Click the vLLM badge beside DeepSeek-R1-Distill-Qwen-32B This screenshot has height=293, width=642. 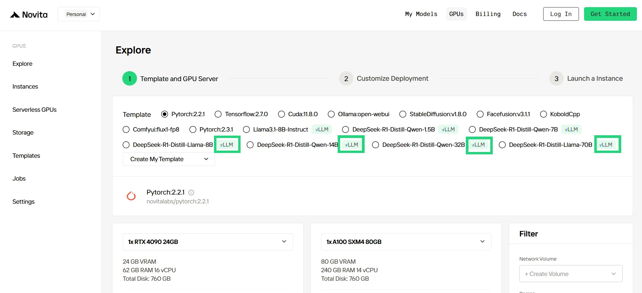(478, 145)
